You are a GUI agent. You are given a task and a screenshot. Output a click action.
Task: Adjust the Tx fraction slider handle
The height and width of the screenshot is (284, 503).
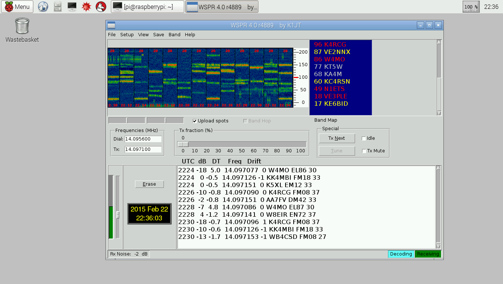coord(183,144)
